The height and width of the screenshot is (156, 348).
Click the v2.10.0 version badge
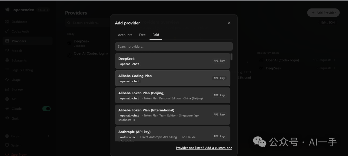43,10
